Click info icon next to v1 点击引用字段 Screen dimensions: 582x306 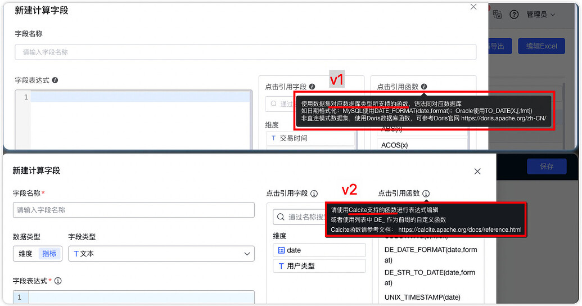click(x=312, y=87)
